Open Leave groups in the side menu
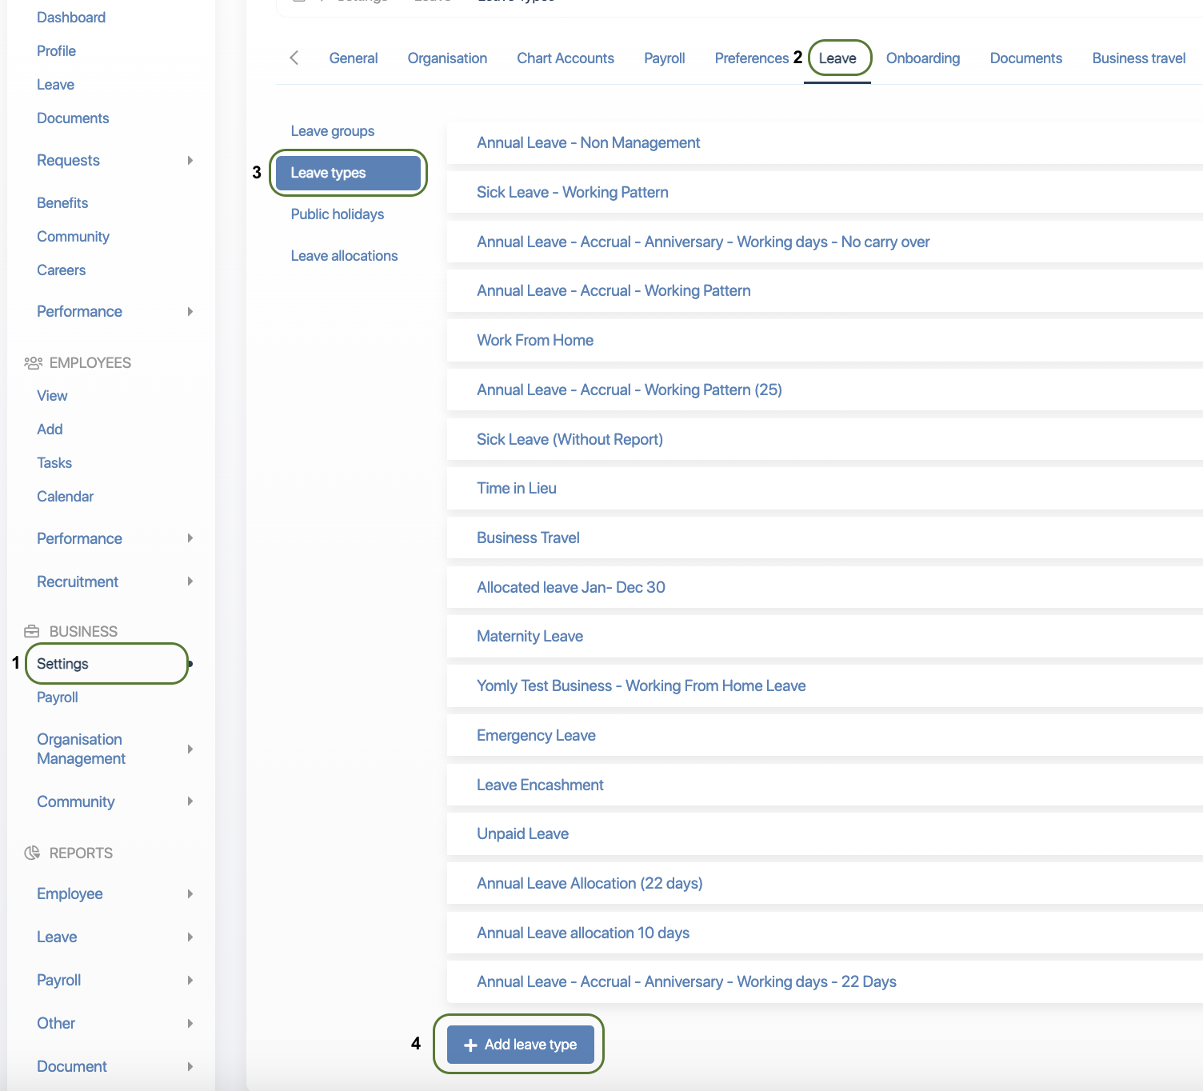The width and height of the screenshot is (1203, 1091). [333, 131]
